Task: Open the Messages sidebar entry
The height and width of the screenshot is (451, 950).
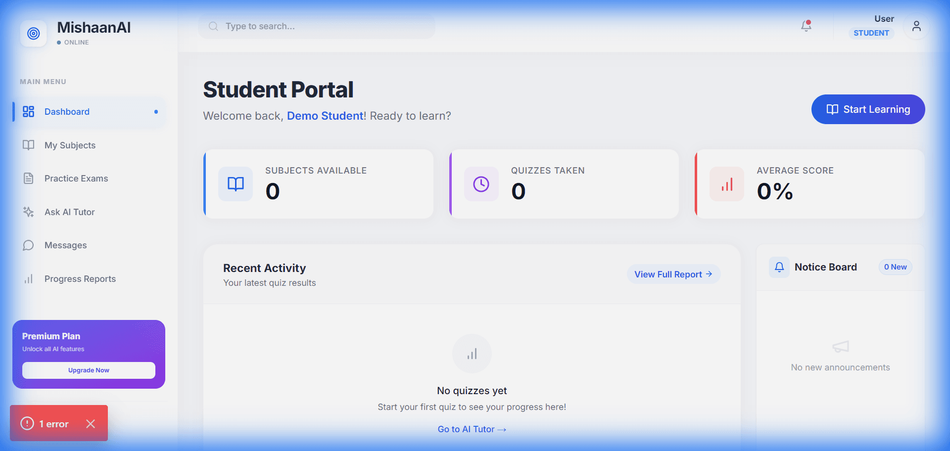Action: click(65, 245)
